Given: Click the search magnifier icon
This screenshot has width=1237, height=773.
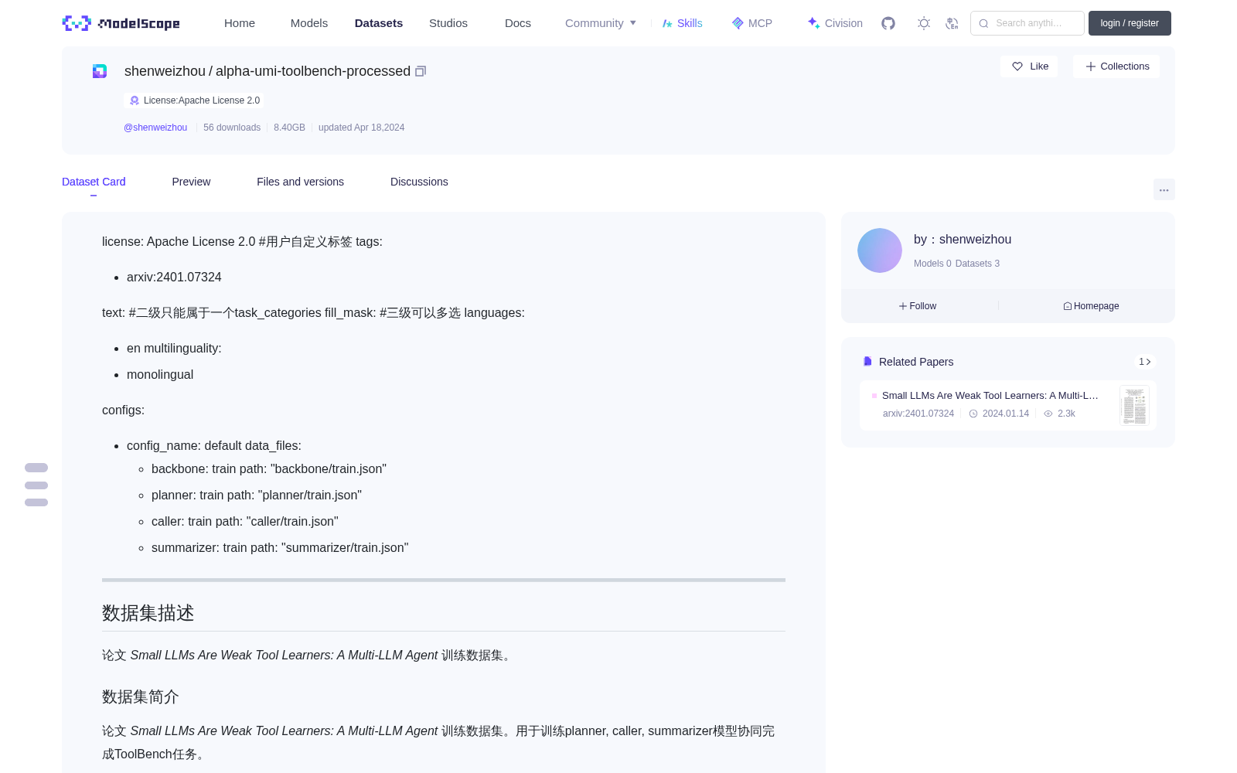Looking at the screenshot, I should (x=984, y=23).
